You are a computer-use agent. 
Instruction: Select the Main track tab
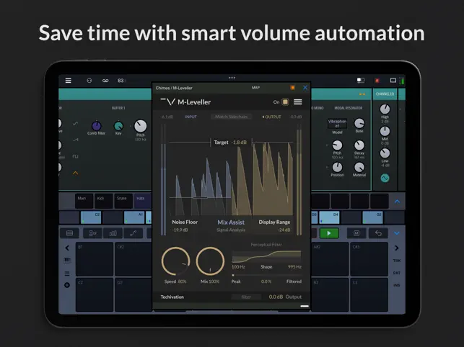(84, 201)
